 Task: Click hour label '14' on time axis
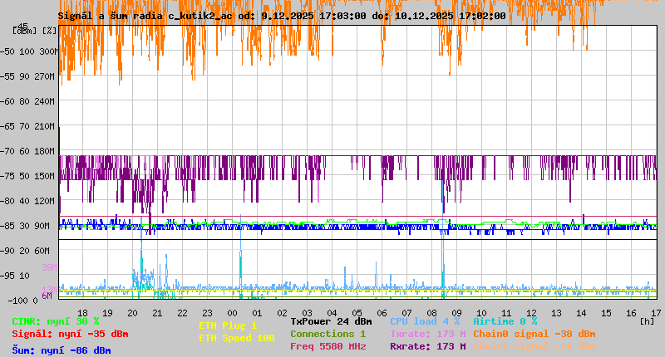point(581,313)
